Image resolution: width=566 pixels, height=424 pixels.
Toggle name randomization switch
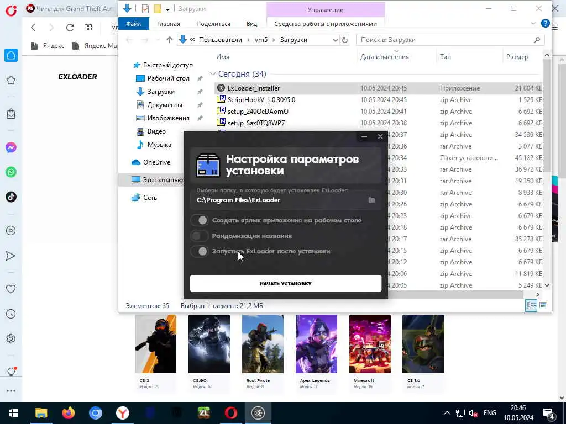click(x=200, y=236)
